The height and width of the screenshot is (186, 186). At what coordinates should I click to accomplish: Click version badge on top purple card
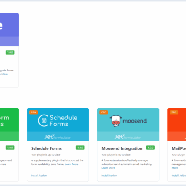click(x=10, y=52)
